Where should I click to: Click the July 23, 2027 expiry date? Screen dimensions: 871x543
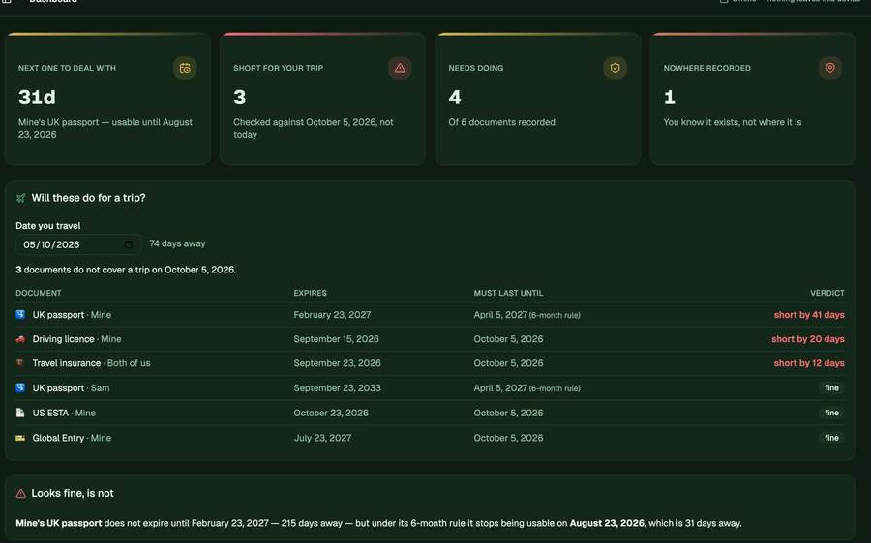tap(322, 438)
